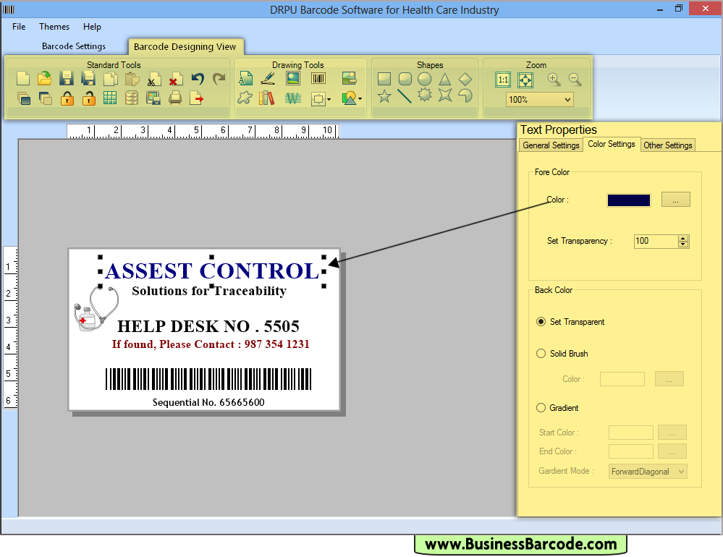
Task: Increase Set Transparency with the up arrow
Action: [683, 238]
